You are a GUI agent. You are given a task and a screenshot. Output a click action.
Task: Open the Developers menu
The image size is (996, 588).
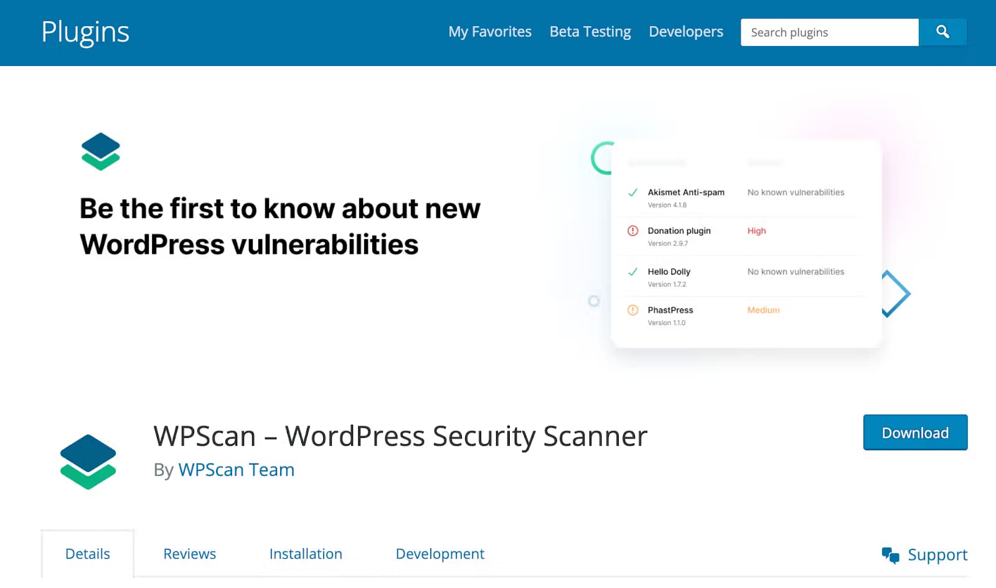[685, 31]
